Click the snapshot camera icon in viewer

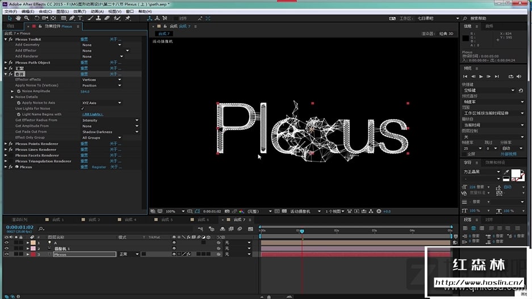point(227,211)
